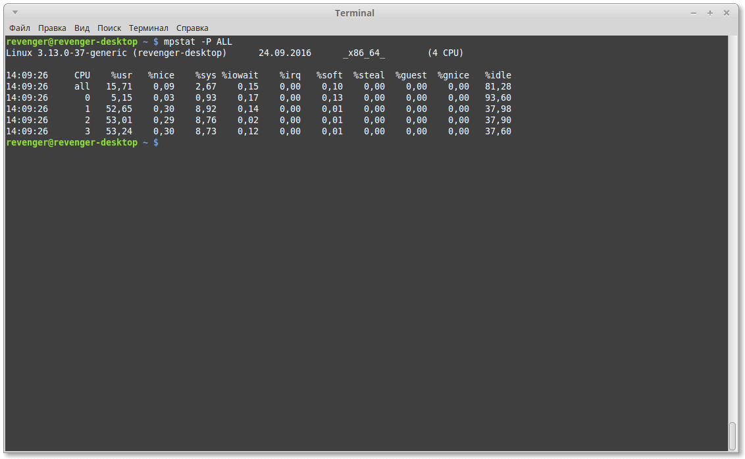Click the %usr value '5,15'

pos(122,98)
